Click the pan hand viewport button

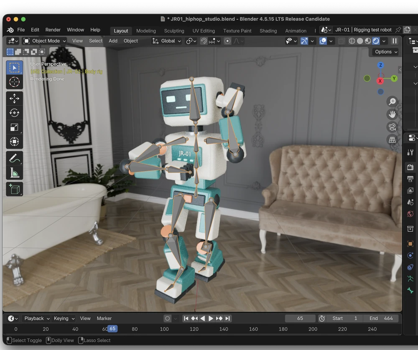coord(392,114)
